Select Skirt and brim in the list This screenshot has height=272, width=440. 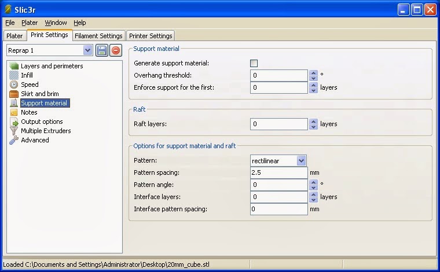click(40, 94)
